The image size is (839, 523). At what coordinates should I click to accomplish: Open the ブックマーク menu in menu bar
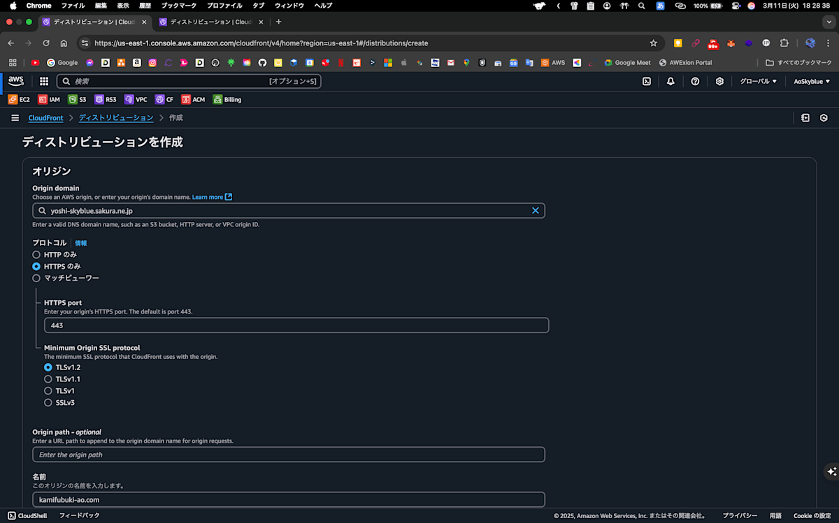click(x=178, y=6)
